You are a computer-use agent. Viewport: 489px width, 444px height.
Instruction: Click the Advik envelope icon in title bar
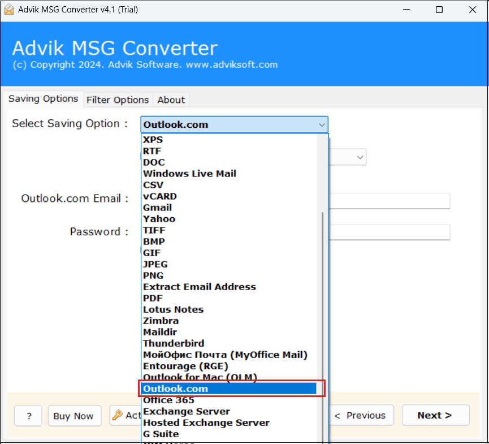(x=9, y=9)
